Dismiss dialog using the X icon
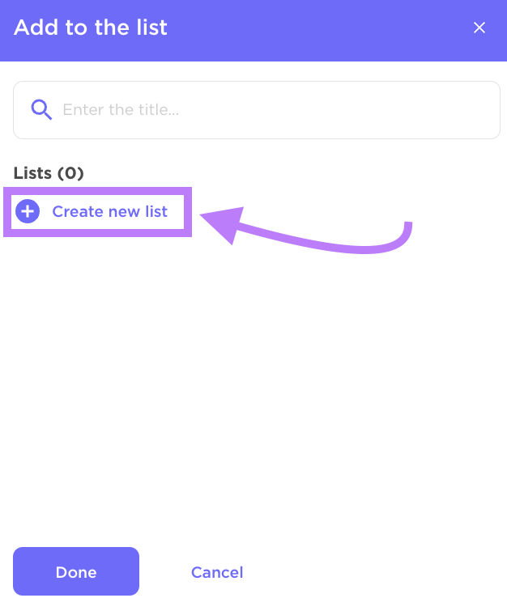The width and height of the screenshot is (507, 615). pos(479,28)
